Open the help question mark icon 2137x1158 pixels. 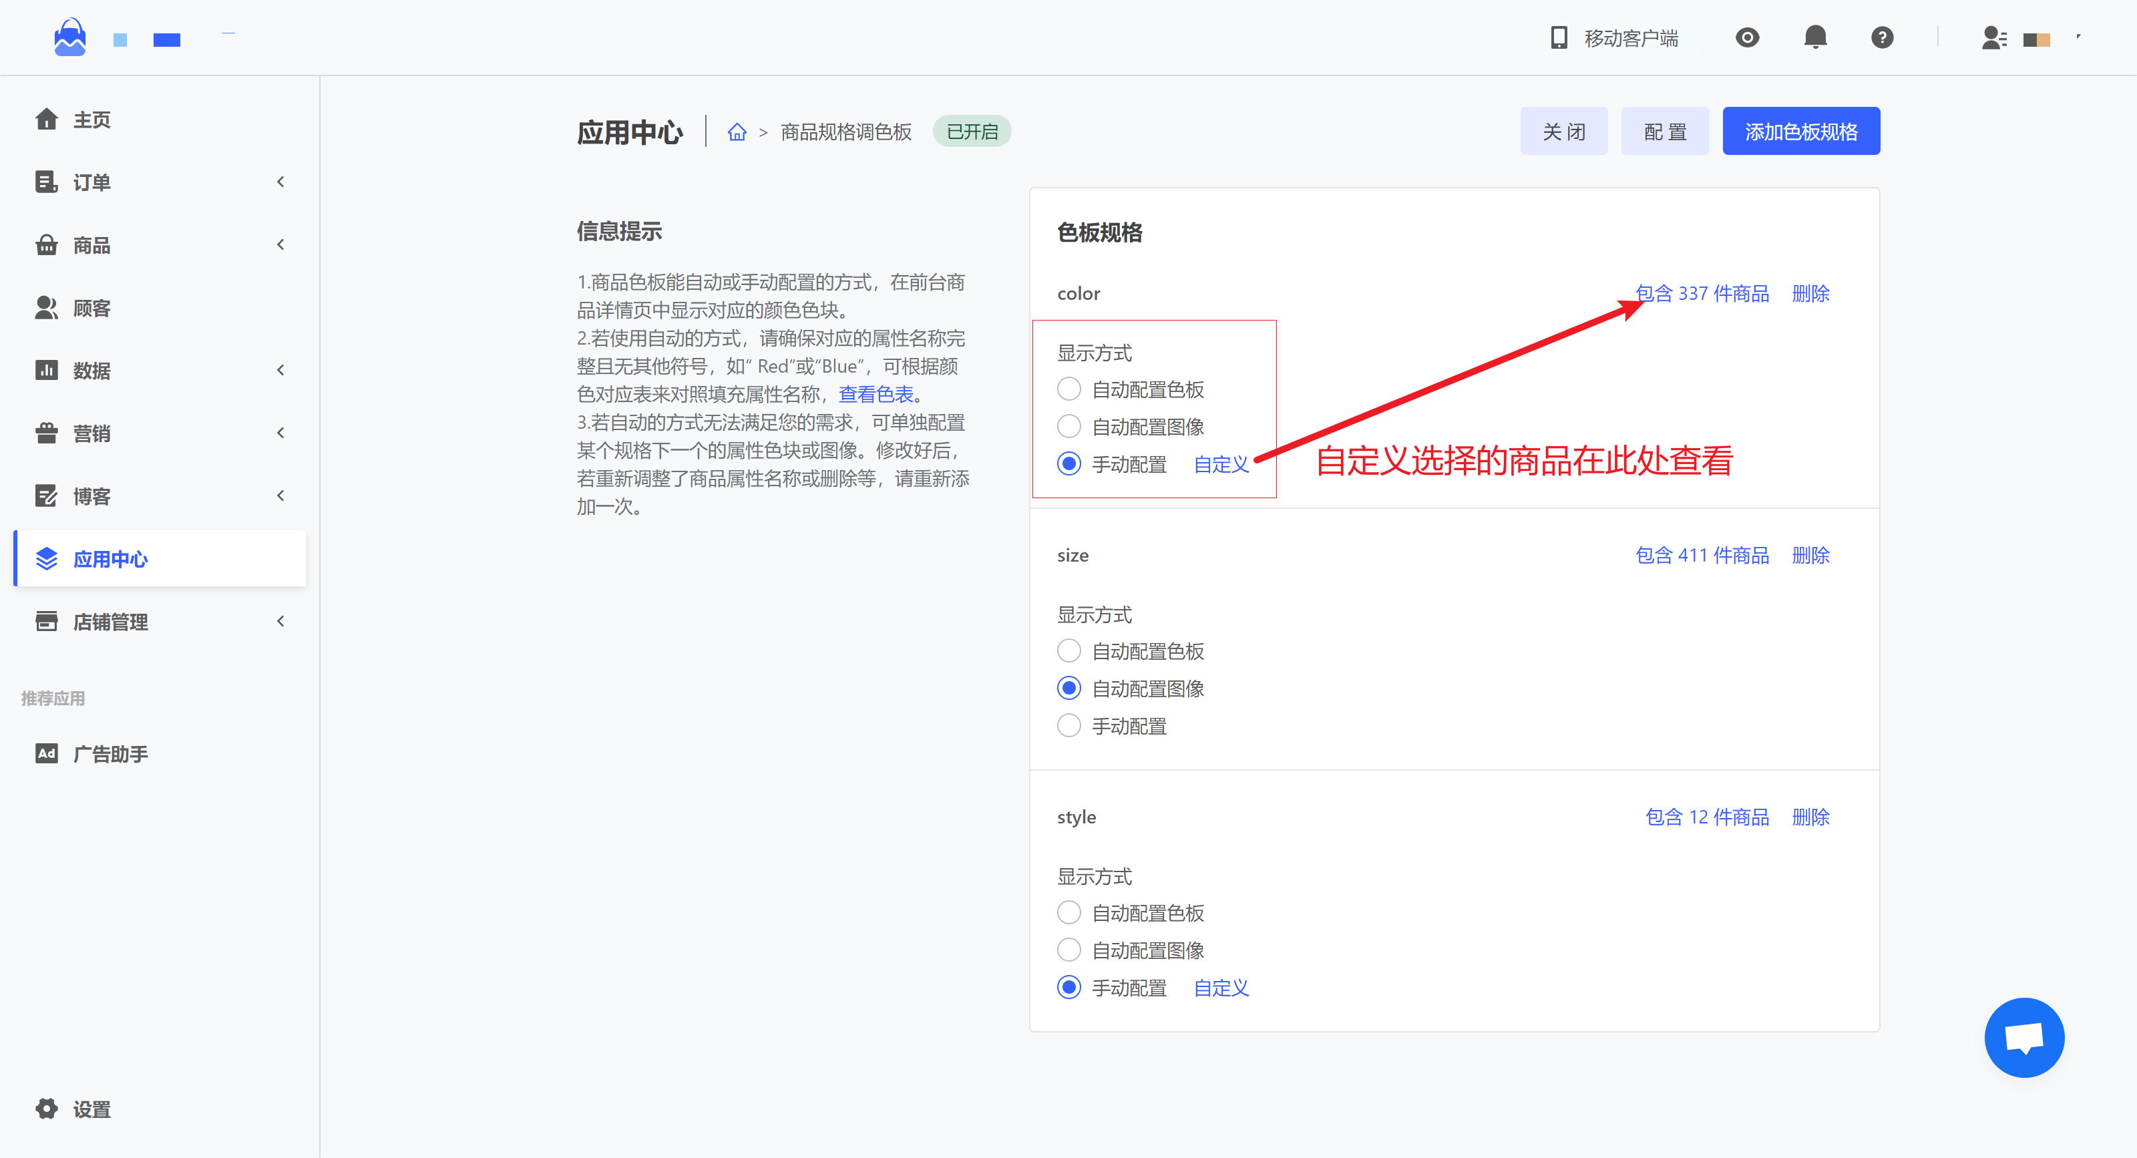tap(1883, 37)
